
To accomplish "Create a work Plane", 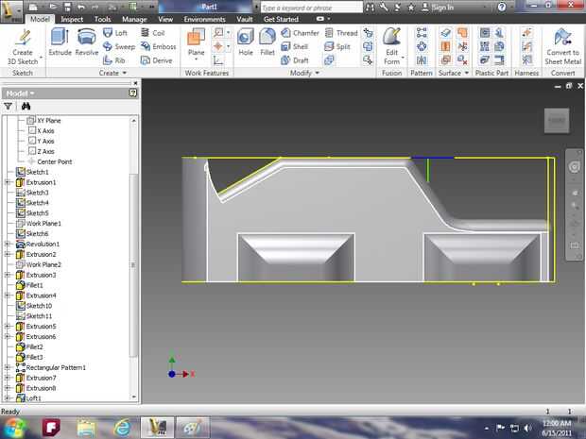I will (197, 42).
